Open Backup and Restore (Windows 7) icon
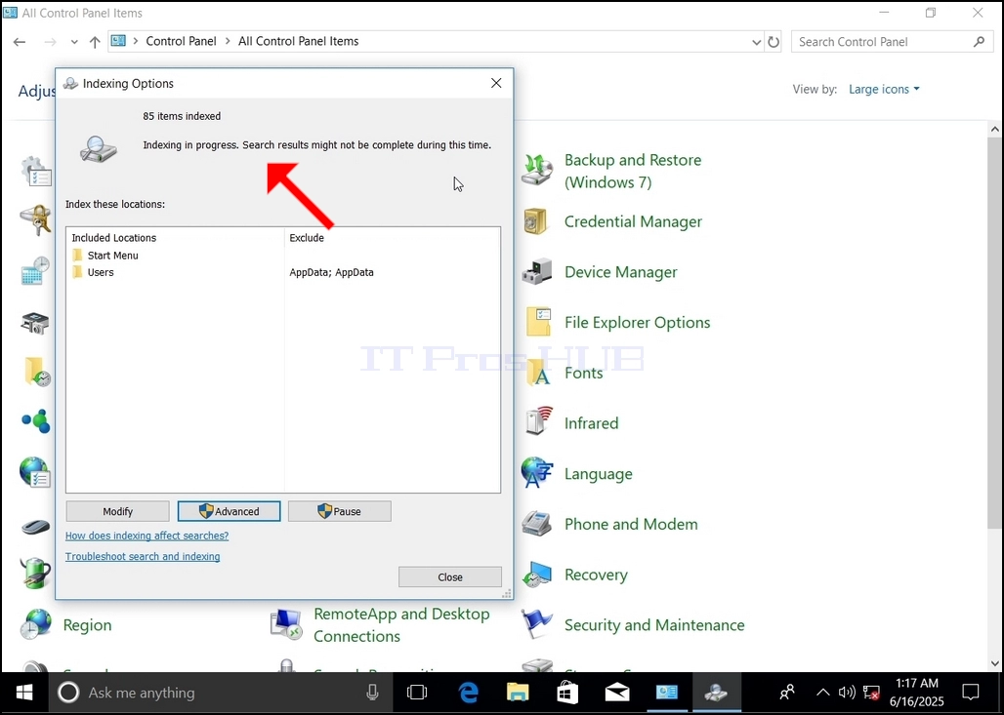Screen dimensions: 1004x715 coord(536,170)
